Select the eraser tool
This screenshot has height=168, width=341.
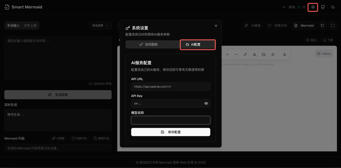pos(273,54)
